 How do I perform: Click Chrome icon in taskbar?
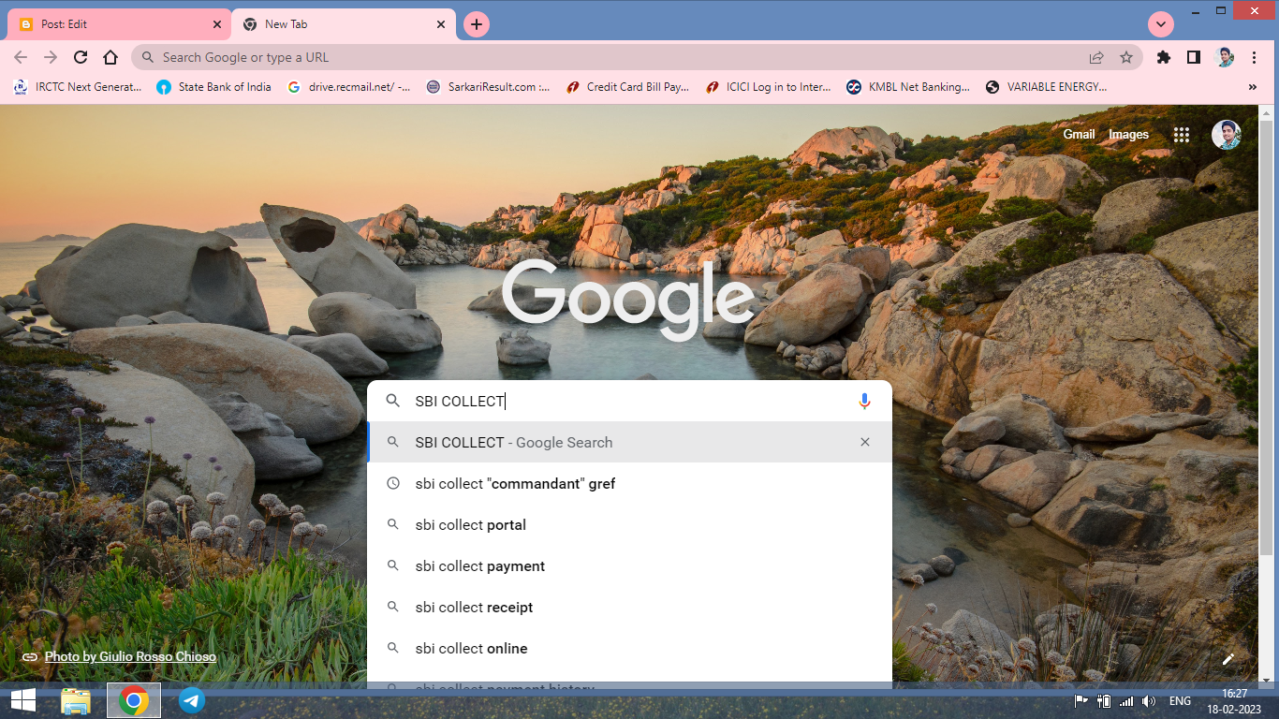coord(134,700)
